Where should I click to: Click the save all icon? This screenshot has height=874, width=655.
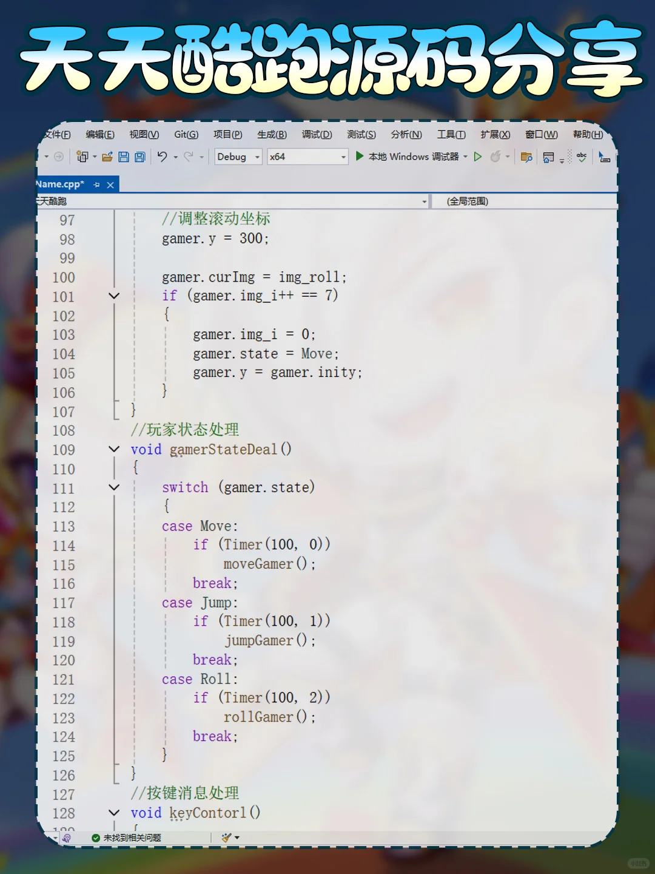(x=140, y=157)
